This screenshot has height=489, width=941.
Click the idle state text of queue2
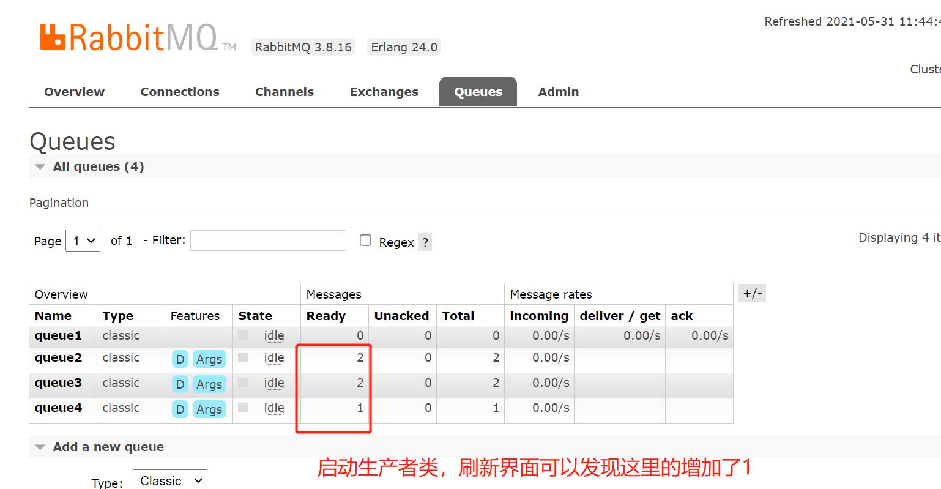tap(274, 358)
